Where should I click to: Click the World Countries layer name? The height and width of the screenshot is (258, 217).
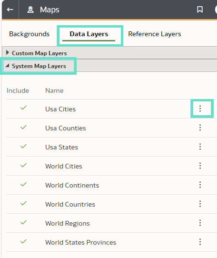pos(70,204)
